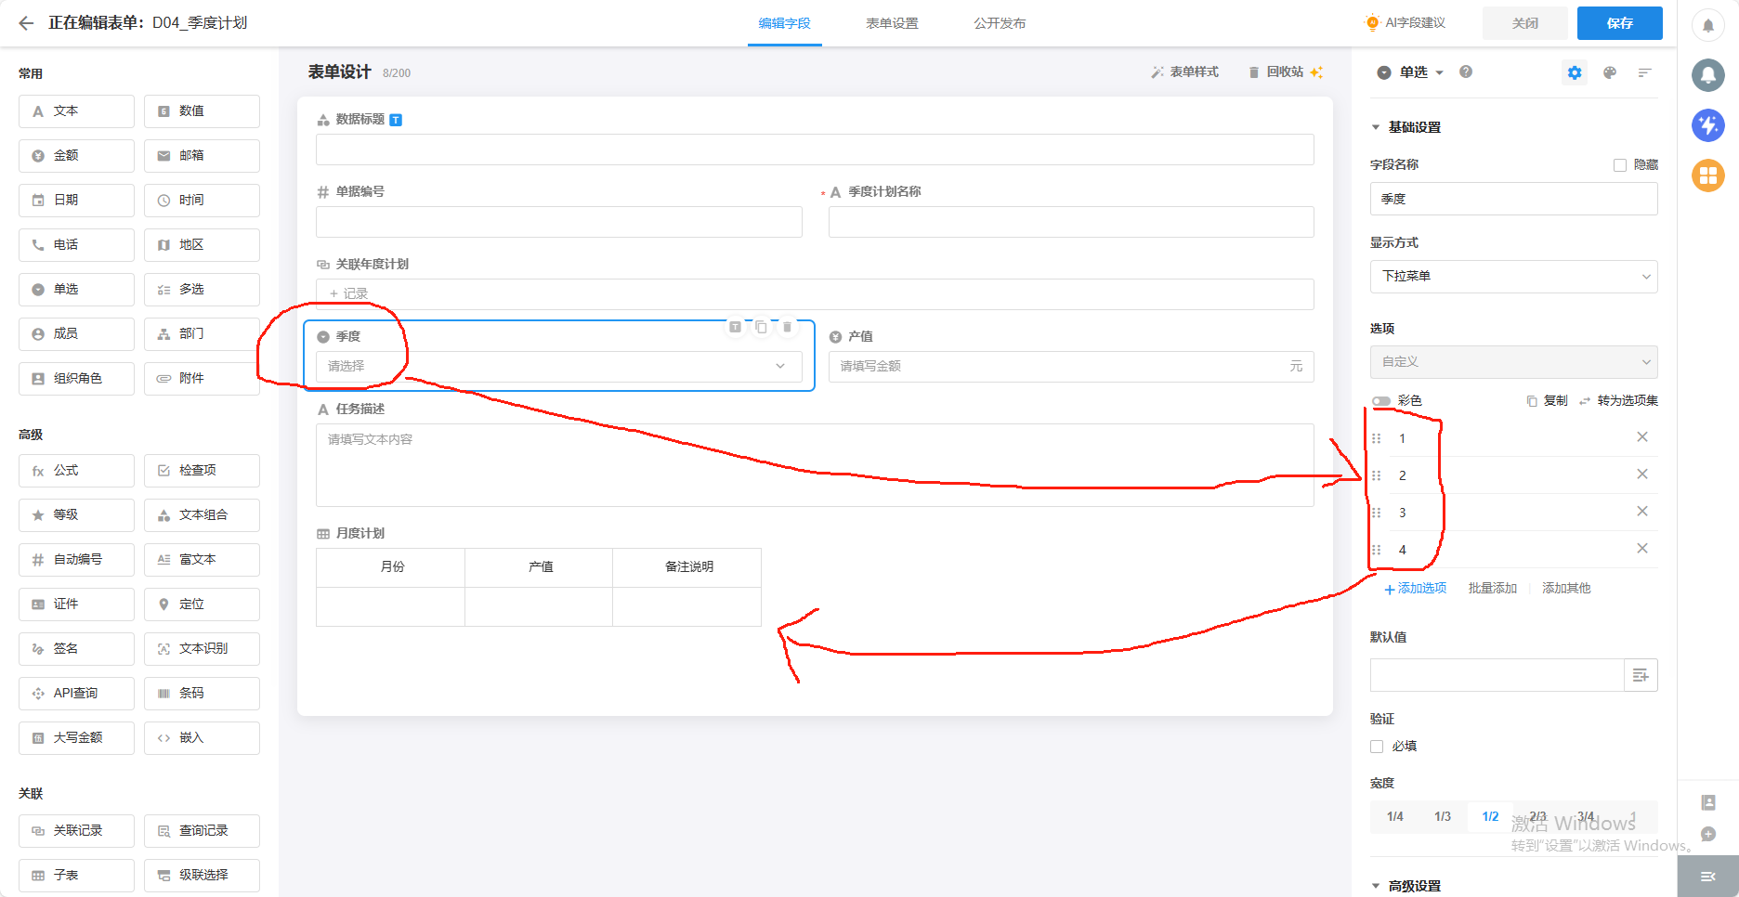Click the 保存 button
Image resolution: width=1739 pixels, height=897 pixels.
tap(1619, 23)
